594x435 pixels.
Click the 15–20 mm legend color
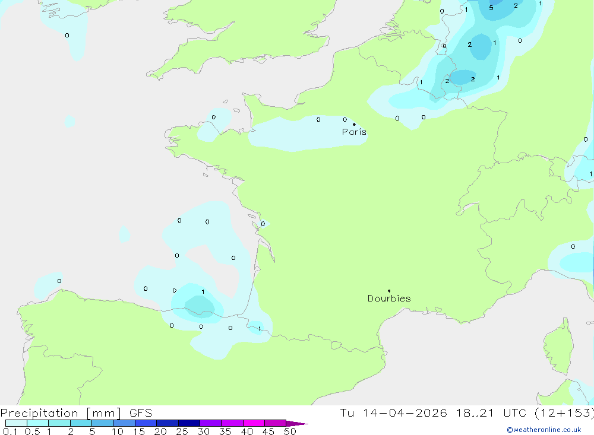tap(146, 423)
